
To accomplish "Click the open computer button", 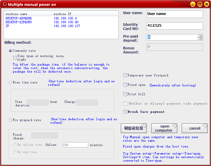I will coord(164,128).
